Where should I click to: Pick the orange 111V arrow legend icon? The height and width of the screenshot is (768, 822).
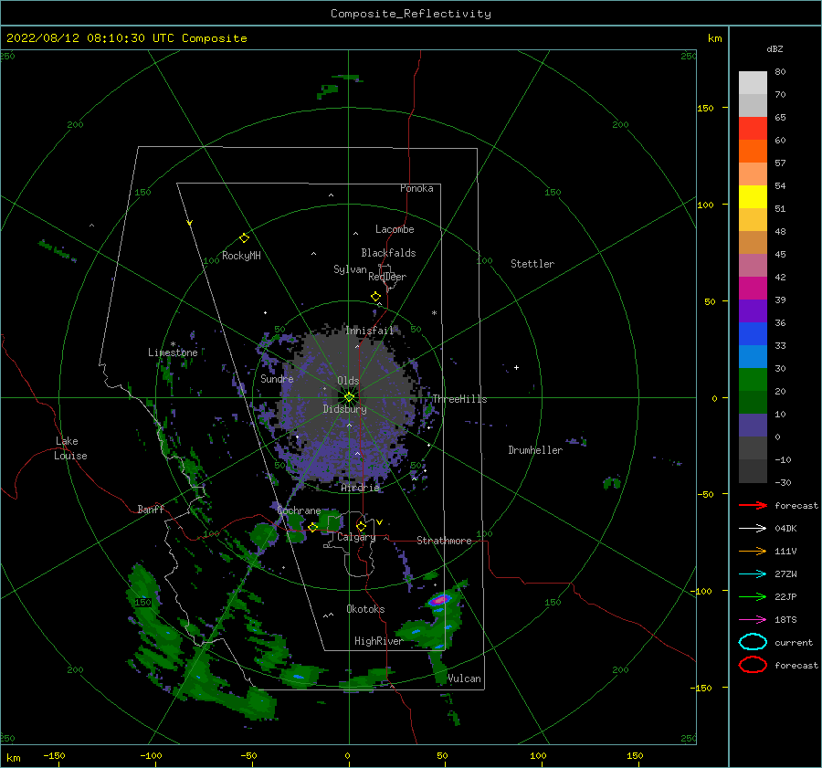pyautogui.click(x=753, y=551)
